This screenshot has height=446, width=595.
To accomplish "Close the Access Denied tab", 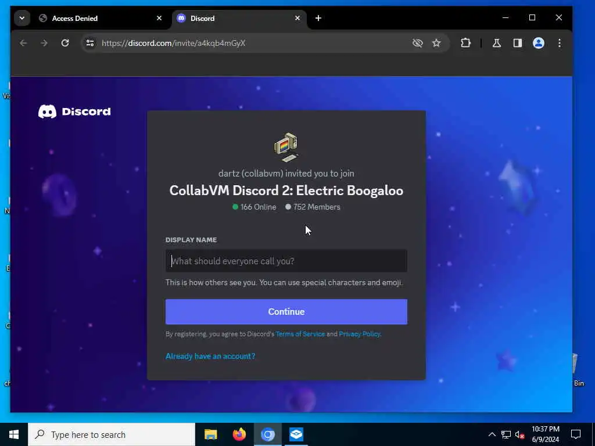I will (x=159, y=18).
